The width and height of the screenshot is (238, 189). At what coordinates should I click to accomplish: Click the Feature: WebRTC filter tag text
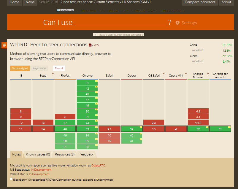(x=121, y=35)
